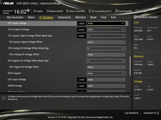Click the 16:02 clock display
Image resolution: width=161 pixels, height=120 pixels.
click(x=20, y=11)
